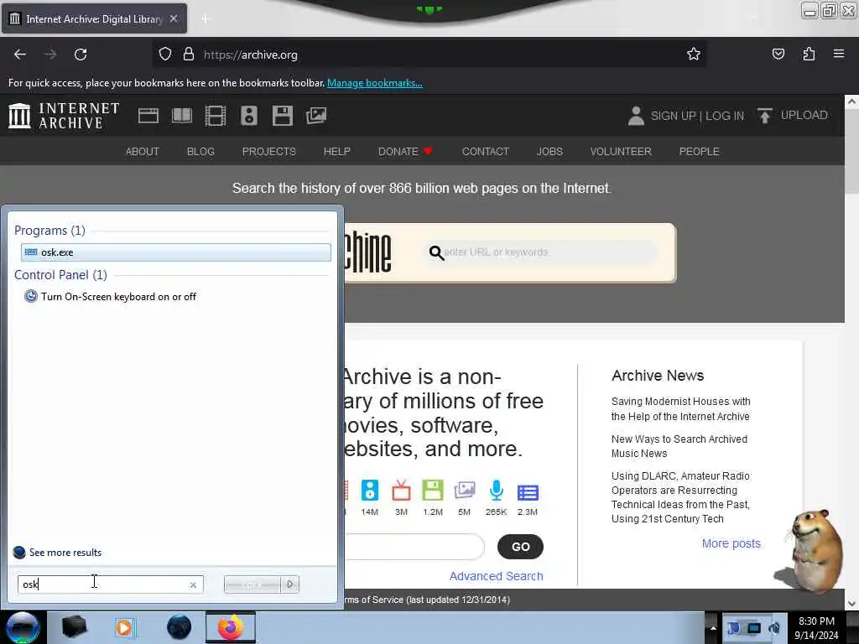
Task: Open the ABOUT menu item
Action: tap(143, 151)
